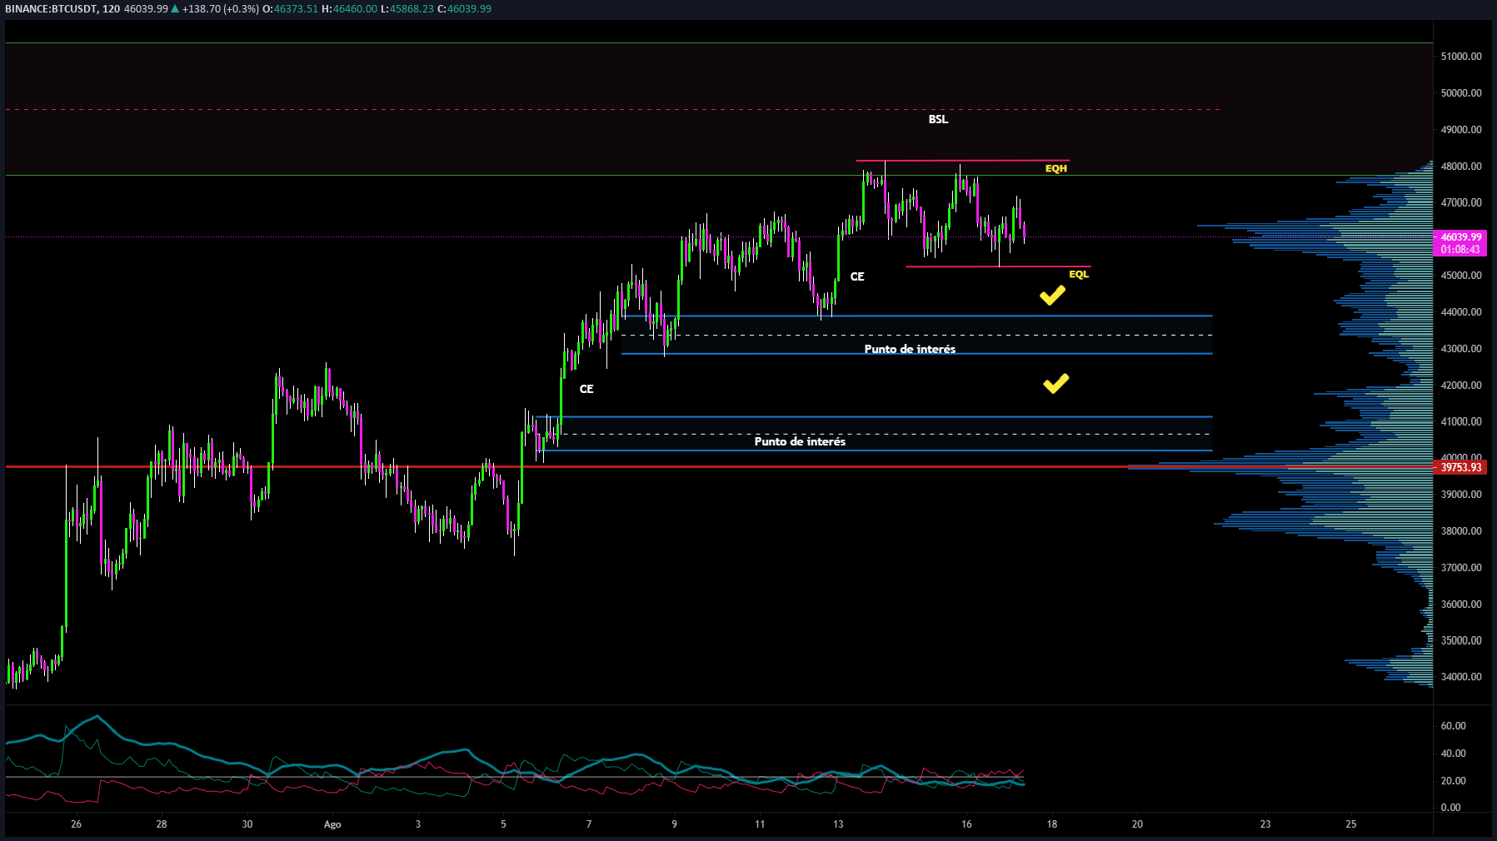This screenshot has height=841, width=1497.
Task: Click the 'Ago' month label on time axis
Action: [x=332, y=824]
